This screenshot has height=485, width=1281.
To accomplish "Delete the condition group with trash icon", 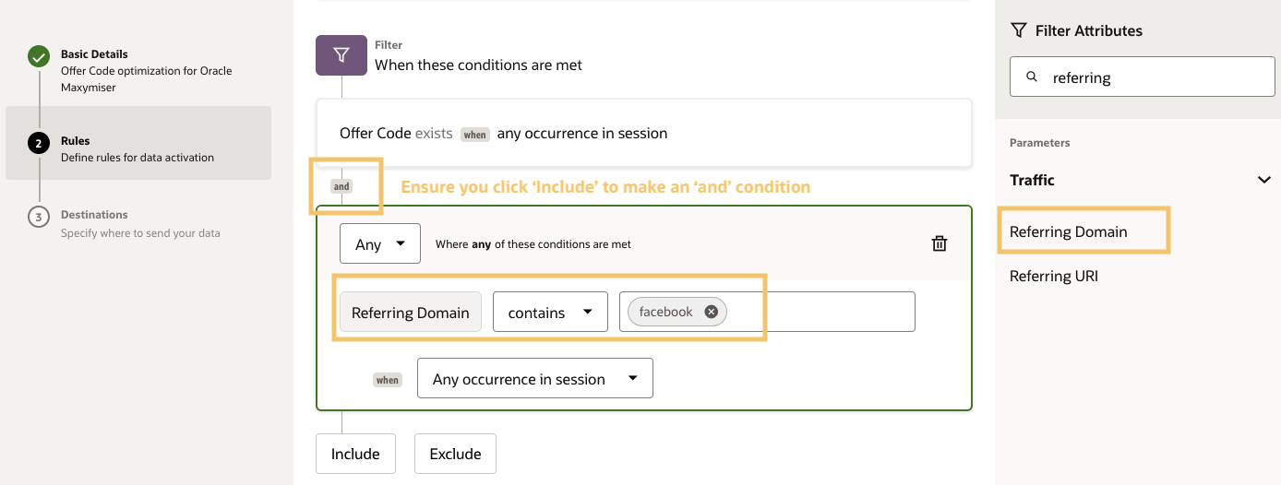I will (x=939, y=243).
